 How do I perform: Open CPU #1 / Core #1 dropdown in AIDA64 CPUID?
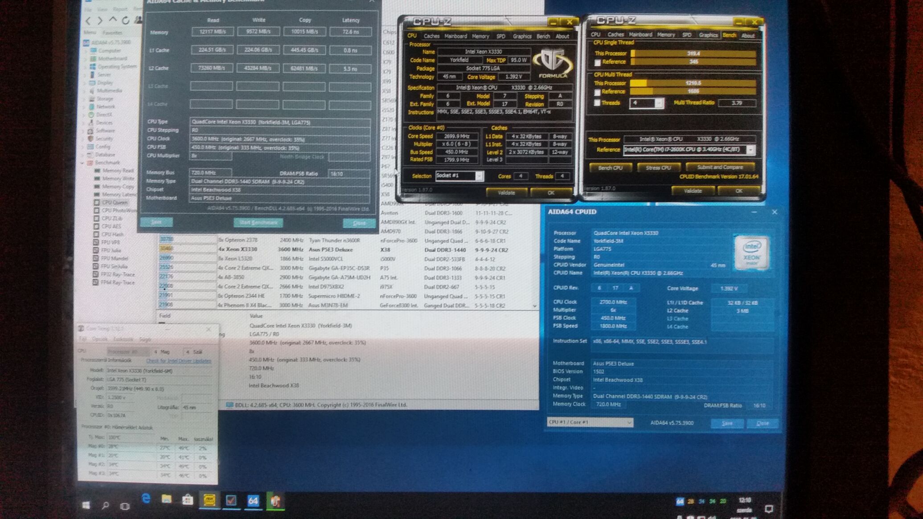[590, 422]
